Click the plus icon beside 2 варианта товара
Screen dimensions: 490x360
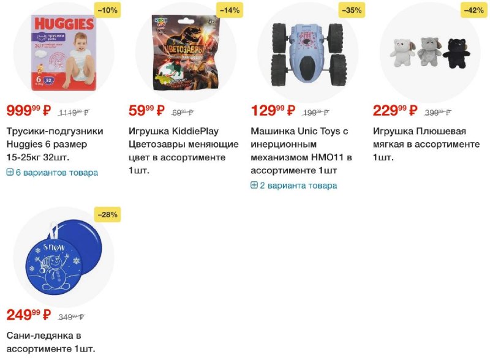pos(254,186)
